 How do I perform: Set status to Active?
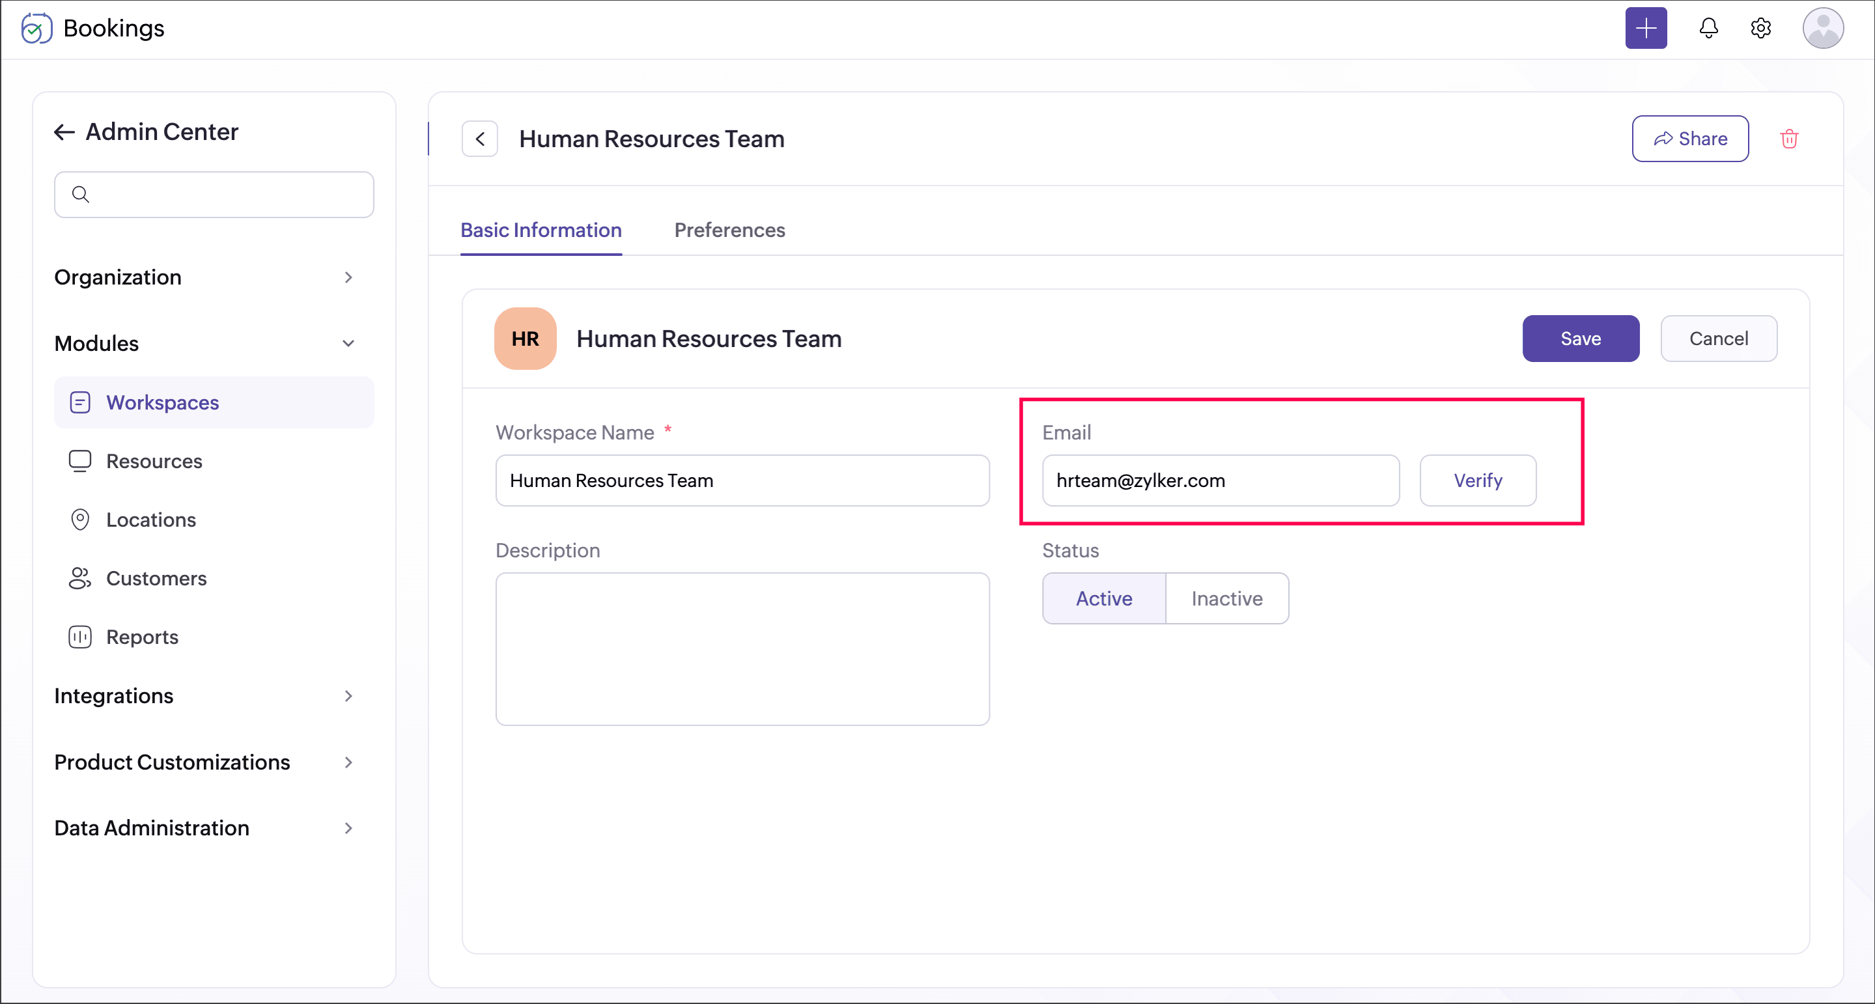click(1103, 598)
